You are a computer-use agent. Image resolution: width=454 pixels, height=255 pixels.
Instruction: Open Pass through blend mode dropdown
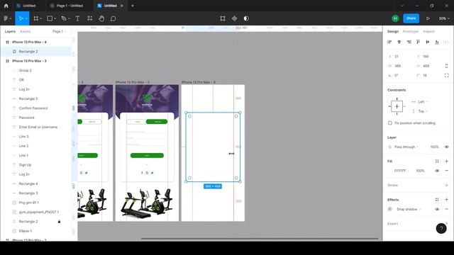[406, 147]
